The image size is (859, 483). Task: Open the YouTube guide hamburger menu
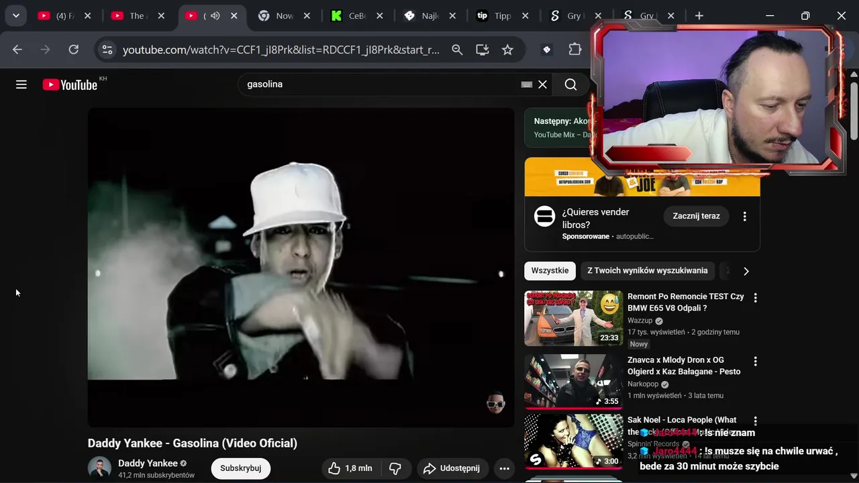pos(21,85)
